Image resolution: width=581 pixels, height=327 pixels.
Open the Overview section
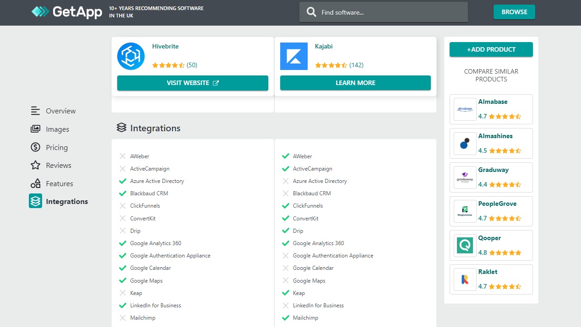click(x=61, y=111)
